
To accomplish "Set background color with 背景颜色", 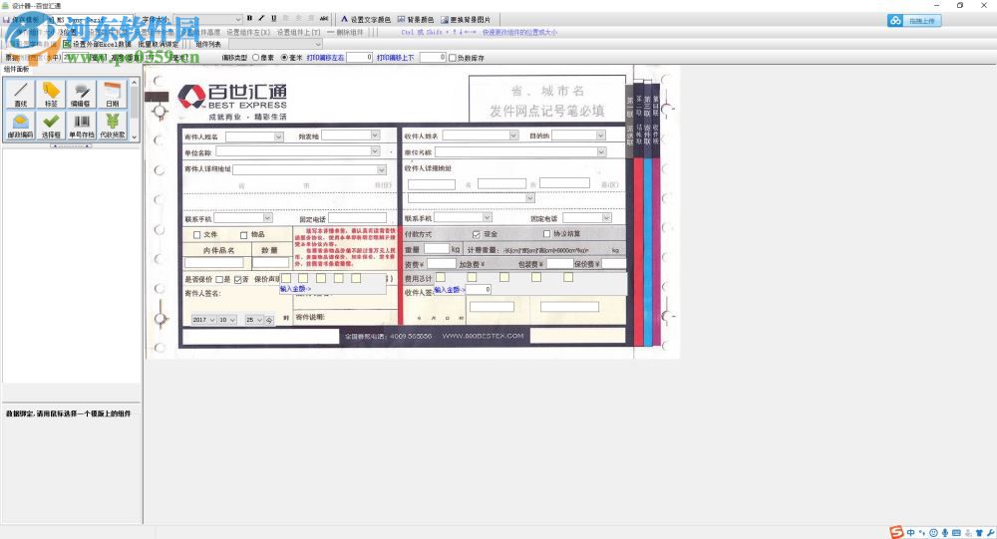I will point(416,20).
